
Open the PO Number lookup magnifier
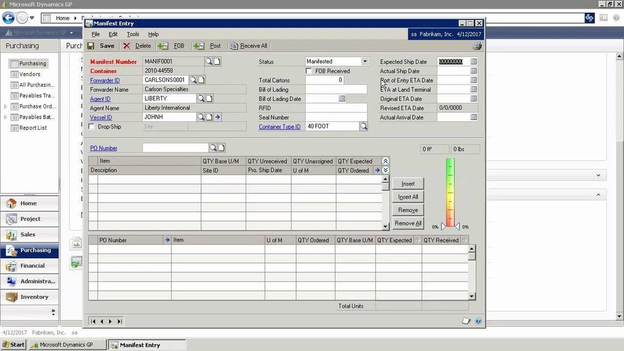[213, 147]
